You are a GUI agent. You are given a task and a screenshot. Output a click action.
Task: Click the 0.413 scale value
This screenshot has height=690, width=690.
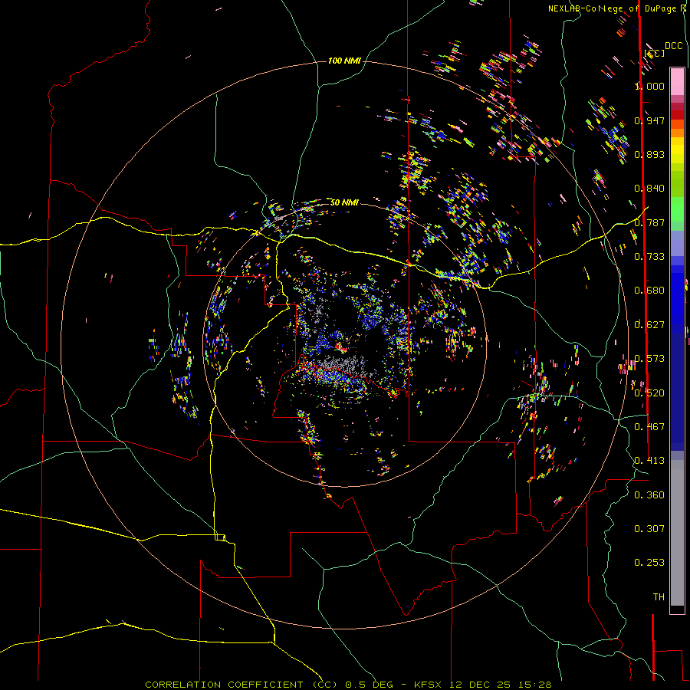(x=649, y=460)
